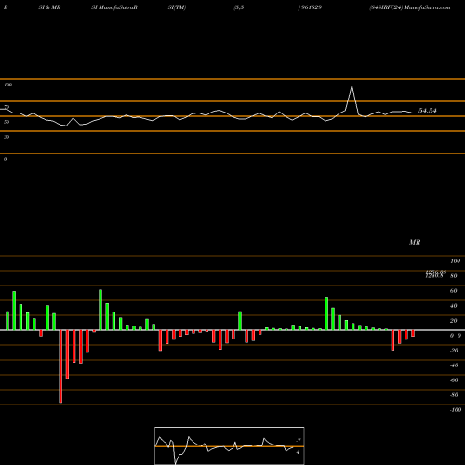Click the tallest red bar in MR histogram
Viewport: 465px width, 465px height.
(60, 366)
